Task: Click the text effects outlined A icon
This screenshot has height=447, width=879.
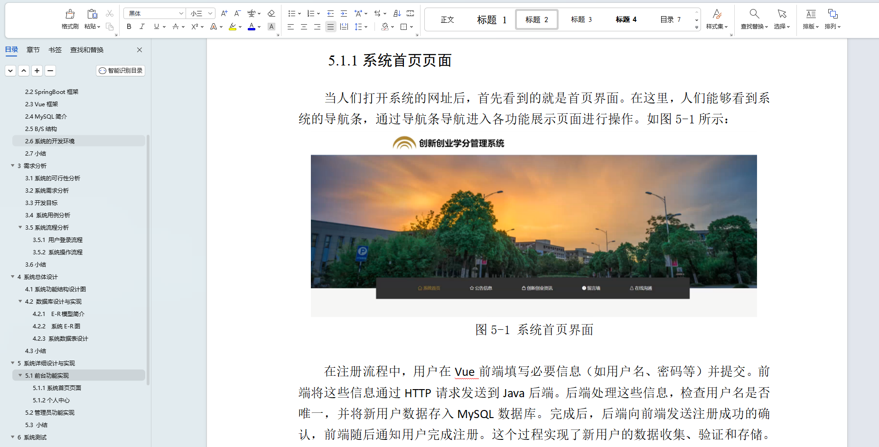Action: 214,27
